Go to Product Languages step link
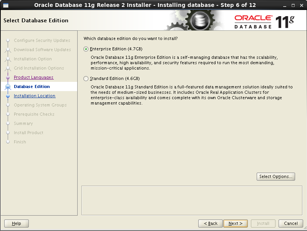 pos(33,77)
